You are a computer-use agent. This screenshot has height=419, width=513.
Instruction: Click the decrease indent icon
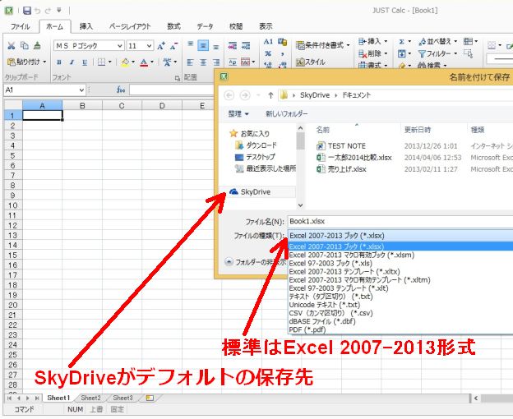pyautogui.click(x=233, y=45)
